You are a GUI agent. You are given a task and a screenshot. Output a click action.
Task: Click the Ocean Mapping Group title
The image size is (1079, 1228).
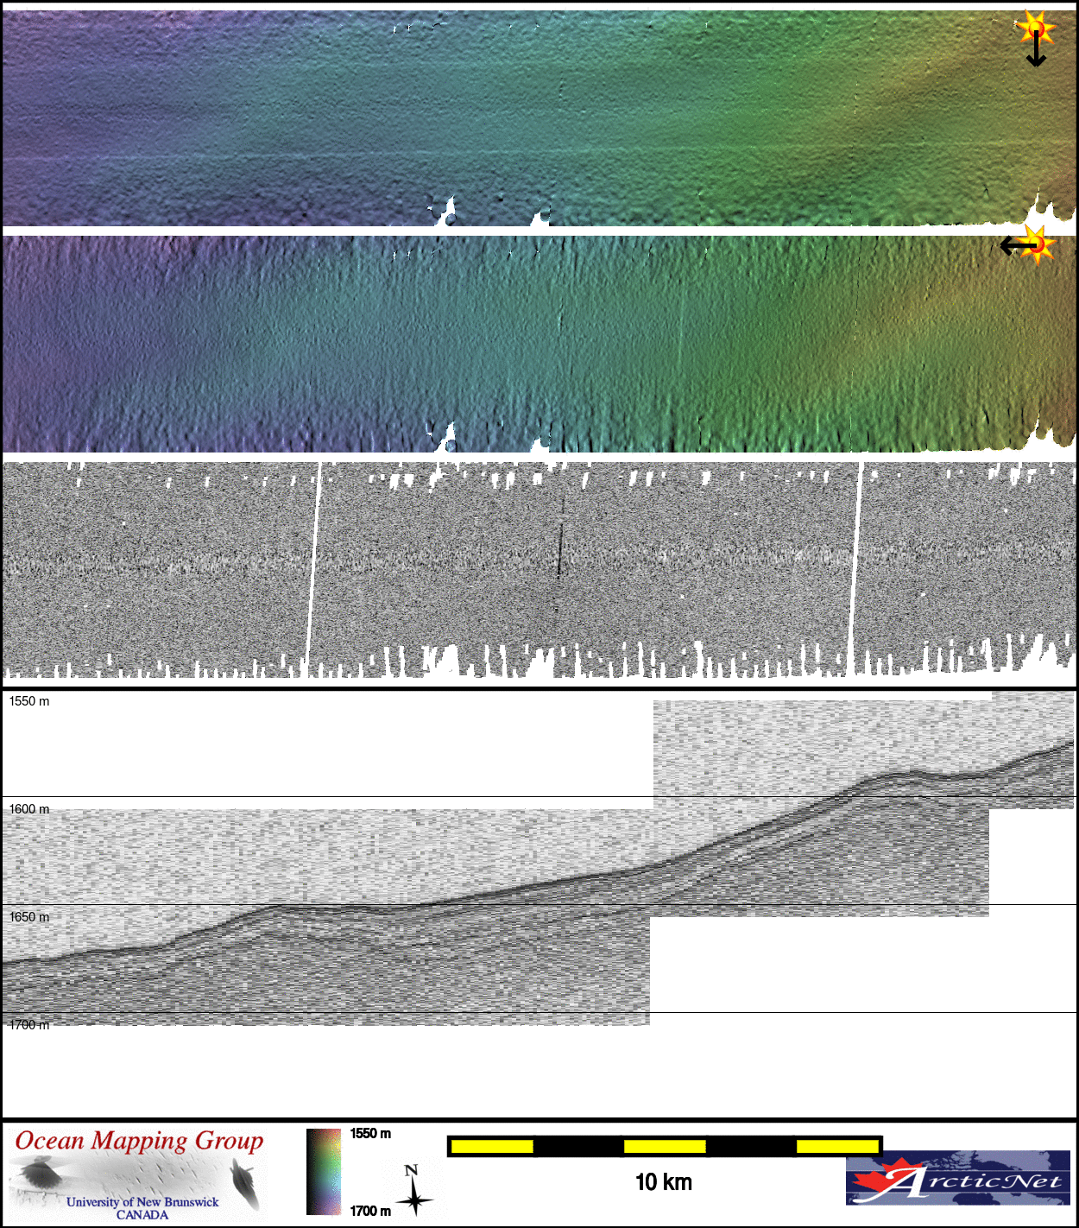pos(139,1141)
